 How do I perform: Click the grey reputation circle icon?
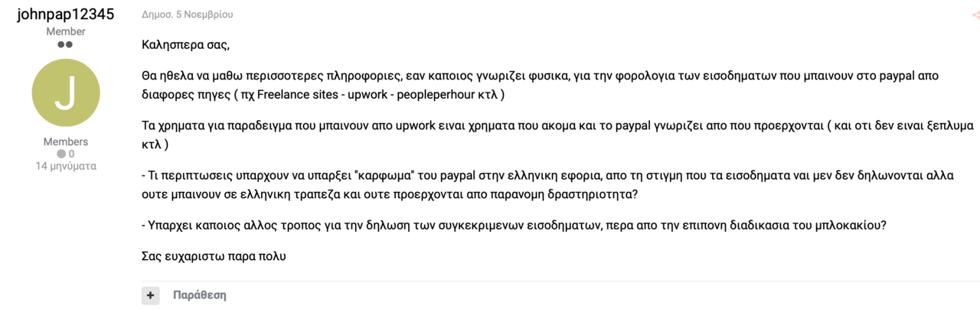[x=61, y=154]
